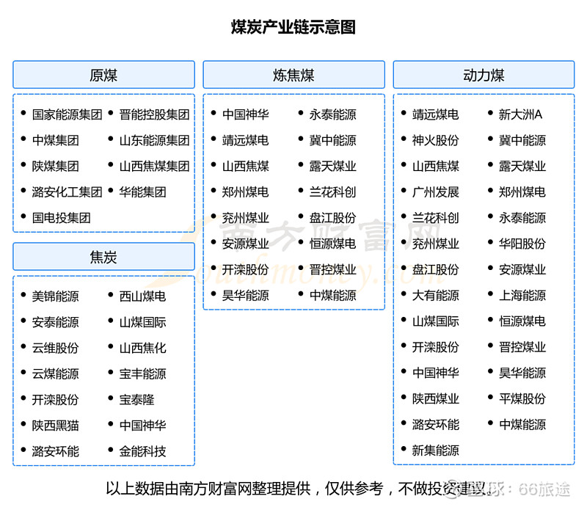The height and width of the screenshot is (507, 587).
Task: Select 晋能控股集团 entry
Action: pyautogui.click(x=154, y=114)
